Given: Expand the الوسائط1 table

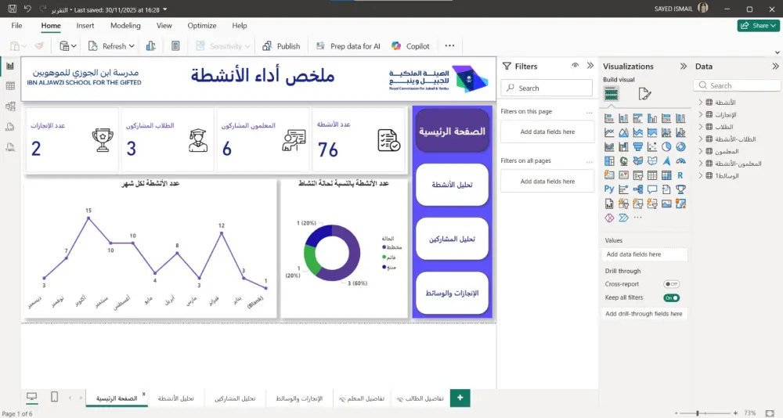Looking at the screenshot, I should (x=700, y=176).
